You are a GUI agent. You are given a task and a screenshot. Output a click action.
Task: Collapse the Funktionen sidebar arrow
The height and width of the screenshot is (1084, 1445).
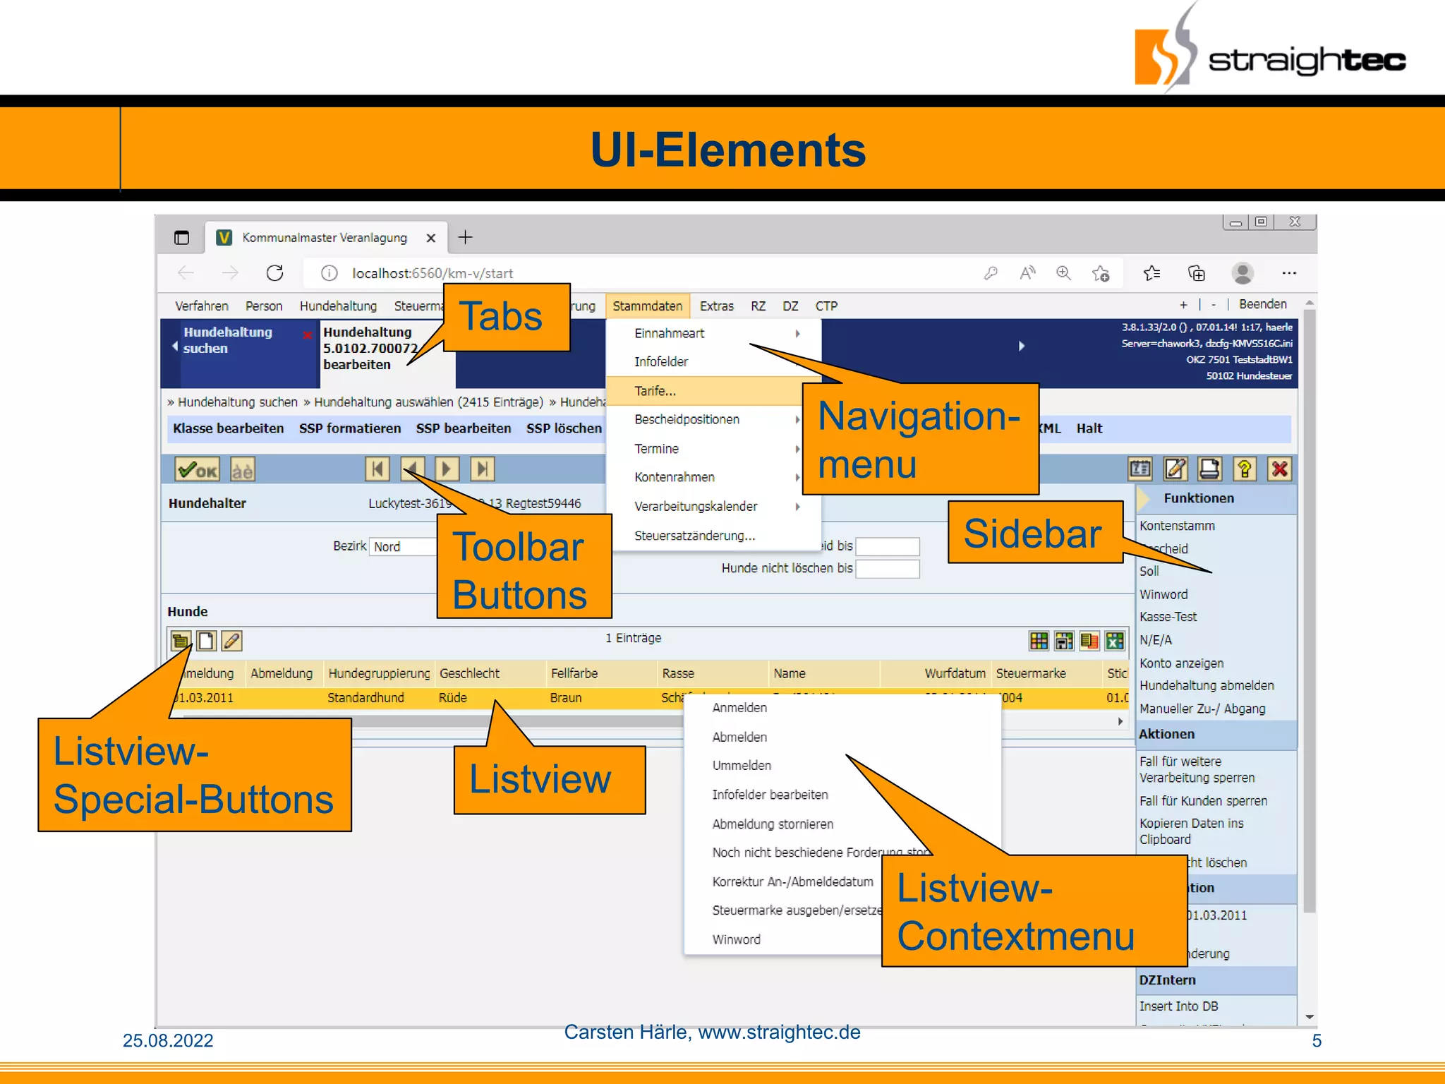[1143, 498]
